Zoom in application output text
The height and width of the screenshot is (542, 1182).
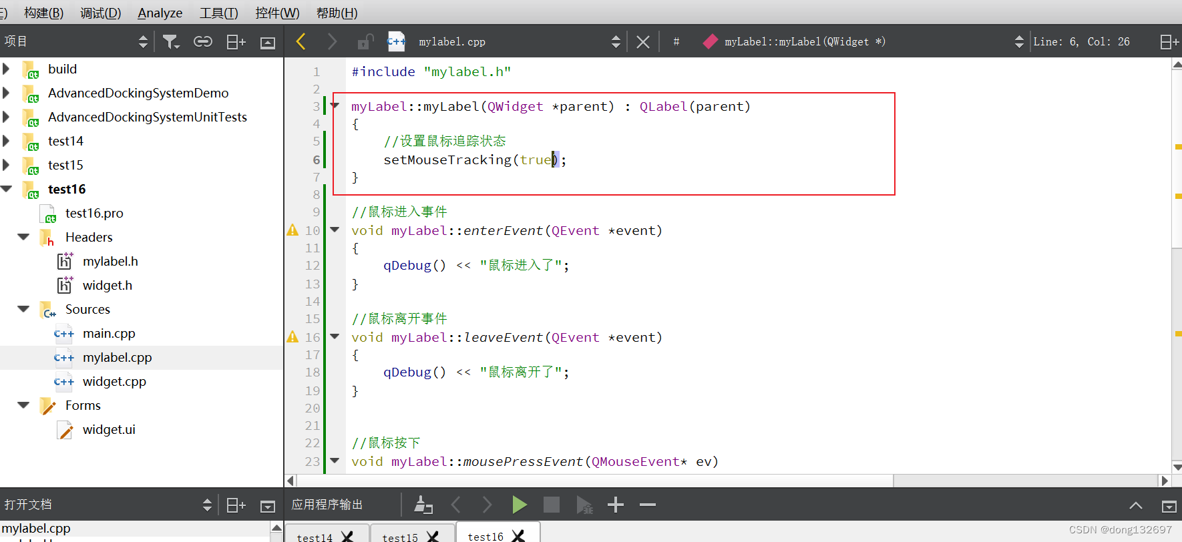pos(616,505)
